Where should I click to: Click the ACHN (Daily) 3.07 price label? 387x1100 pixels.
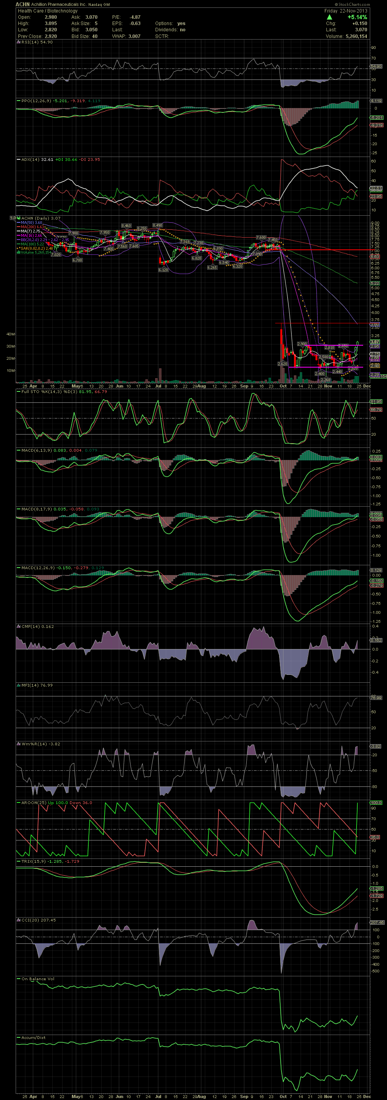41,218
